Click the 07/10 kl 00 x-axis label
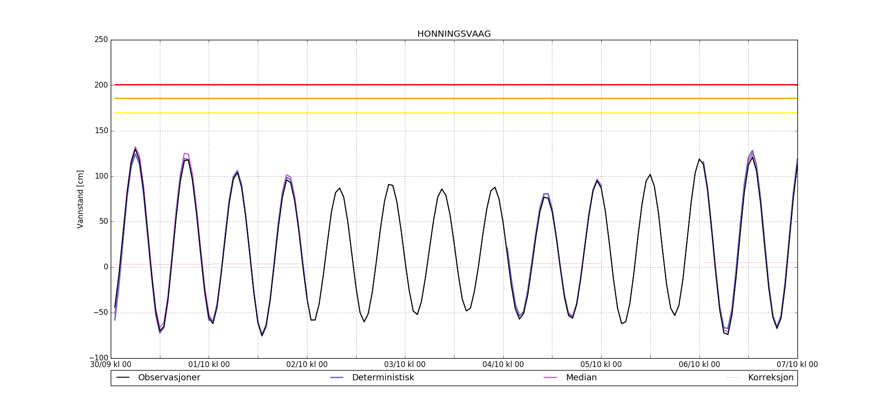Image resolution: width=886 pixels, height=398 pixels. tap(797, 365)
